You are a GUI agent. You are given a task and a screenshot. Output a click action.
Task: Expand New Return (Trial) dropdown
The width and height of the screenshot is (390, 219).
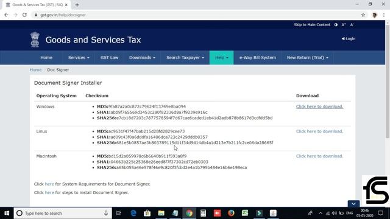(307, 58)
